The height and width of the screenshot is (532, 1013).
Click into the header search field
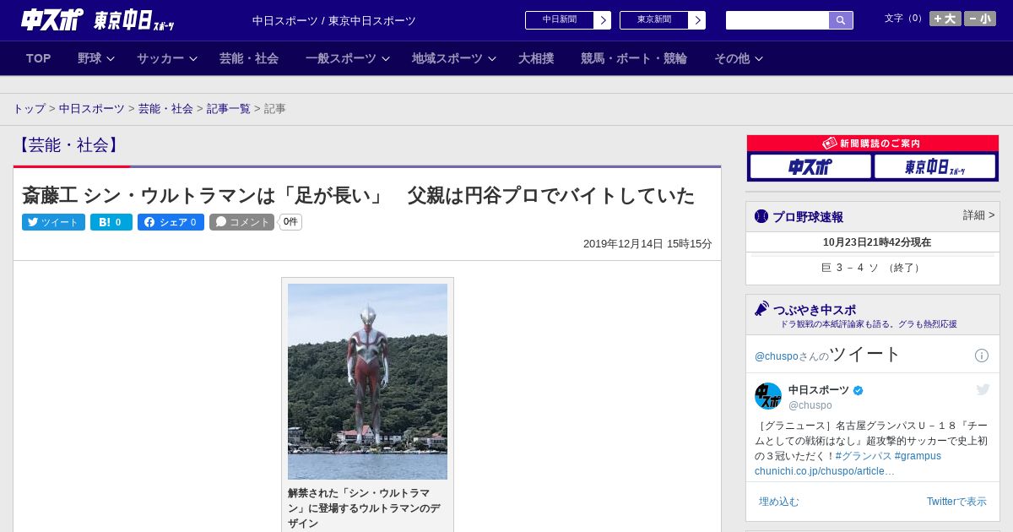point(777,20)
